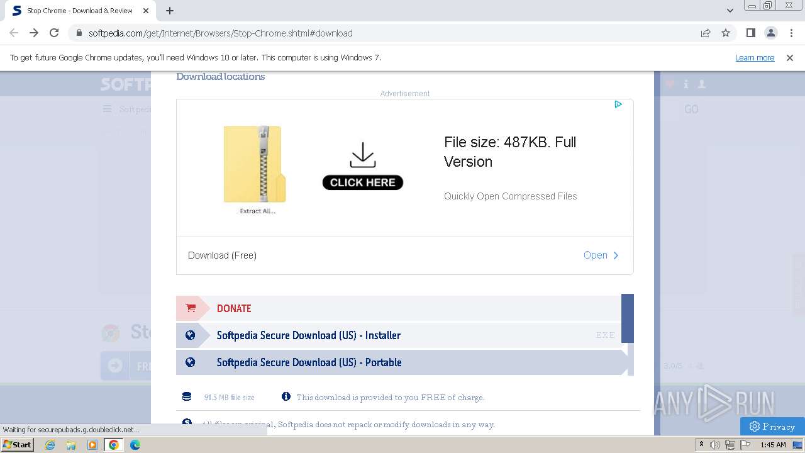Click the donate shopping cart icon
The width and height of the screenshot is (805, 453).
click(191, 308)
